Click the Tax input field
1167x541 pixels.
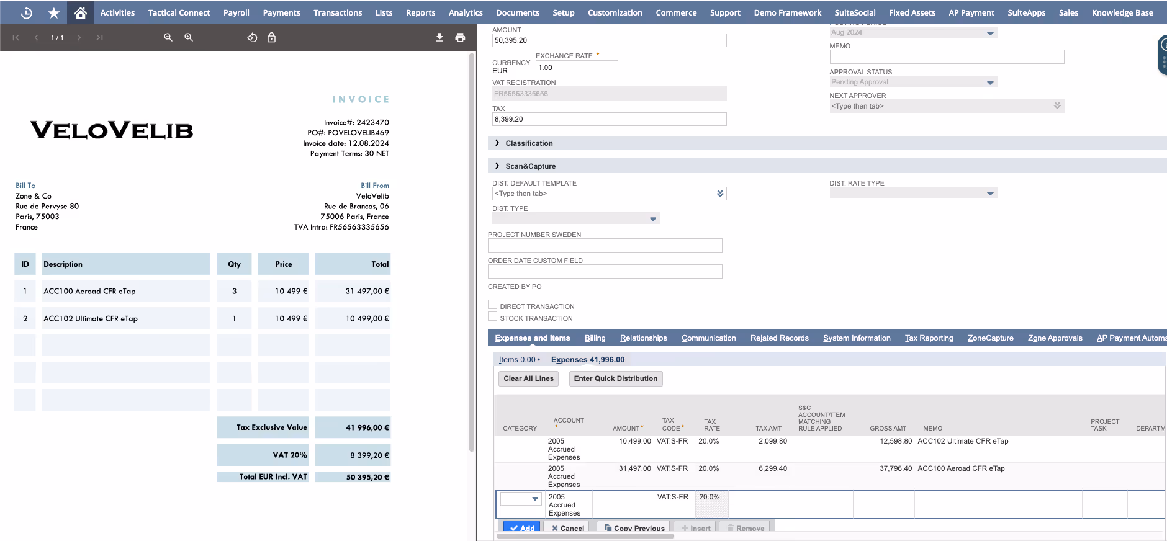coord(609,119)
